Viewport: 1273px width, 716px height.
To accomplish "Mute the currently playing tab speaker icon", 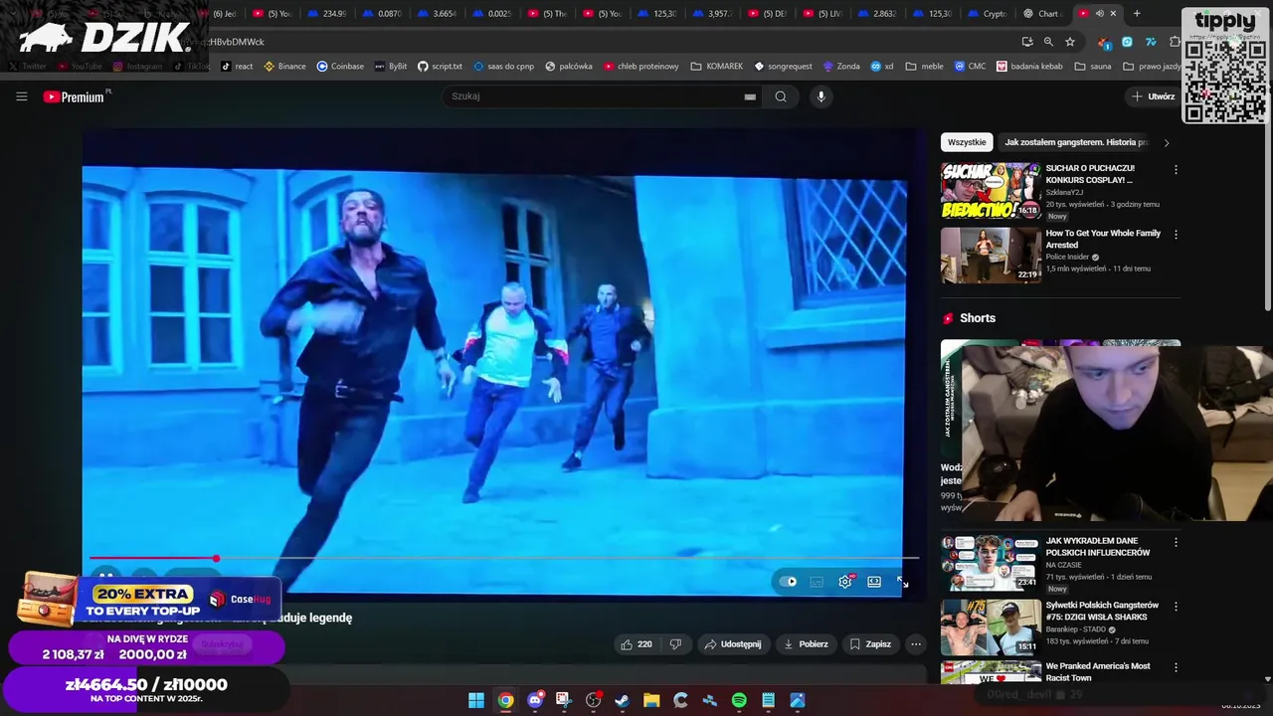I will pyautogui.click(x=1099, y=14).
